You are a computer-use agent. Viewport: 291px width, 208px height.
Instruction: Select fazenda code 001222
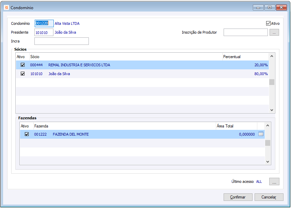pos(41,134)
